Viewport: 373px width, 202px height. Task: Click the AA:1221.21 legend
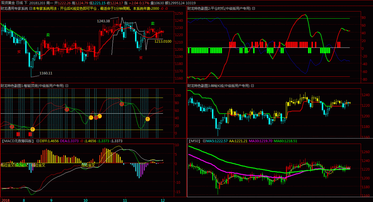click(x=238, y=141)
